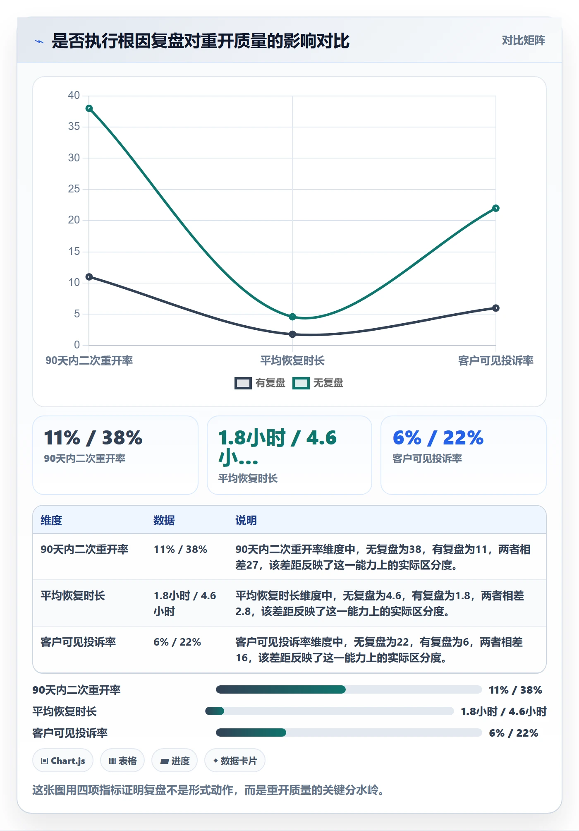Select the 进度 tag chip

click(175, 761)
